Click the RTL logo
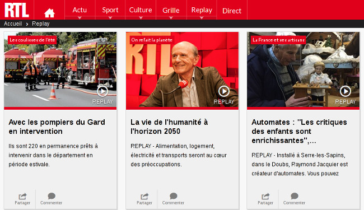The width and height of the screenshot is (364, 210). [x=17, y=10]
